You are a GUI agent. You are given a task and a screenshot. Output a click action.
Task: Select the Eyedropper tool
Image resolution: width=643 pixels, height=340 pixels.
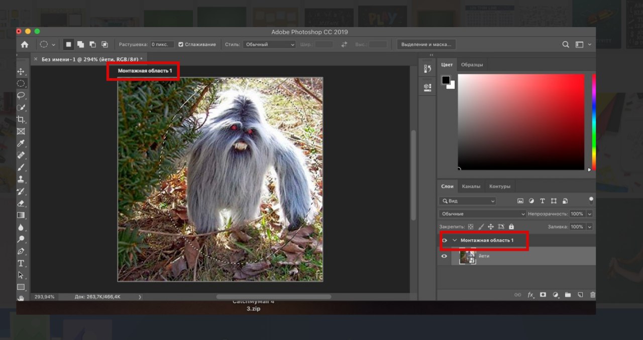pos(21,143)
